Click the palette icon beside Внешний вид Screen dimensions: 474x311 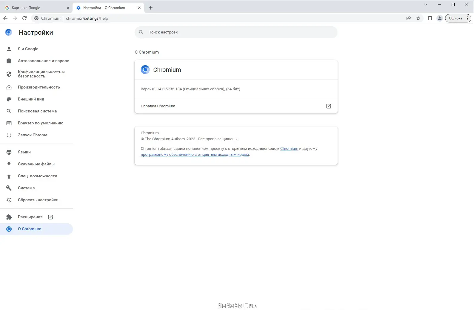pos(9,99)
